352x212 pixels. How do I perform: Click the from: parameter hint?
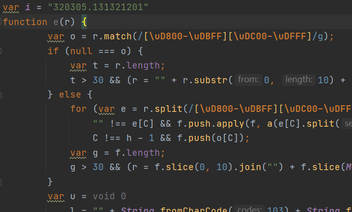248,80
